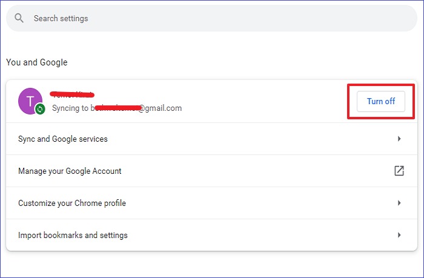Click the 'Search settings' placeholder text
424x278 pixels.
click(61, 19)
